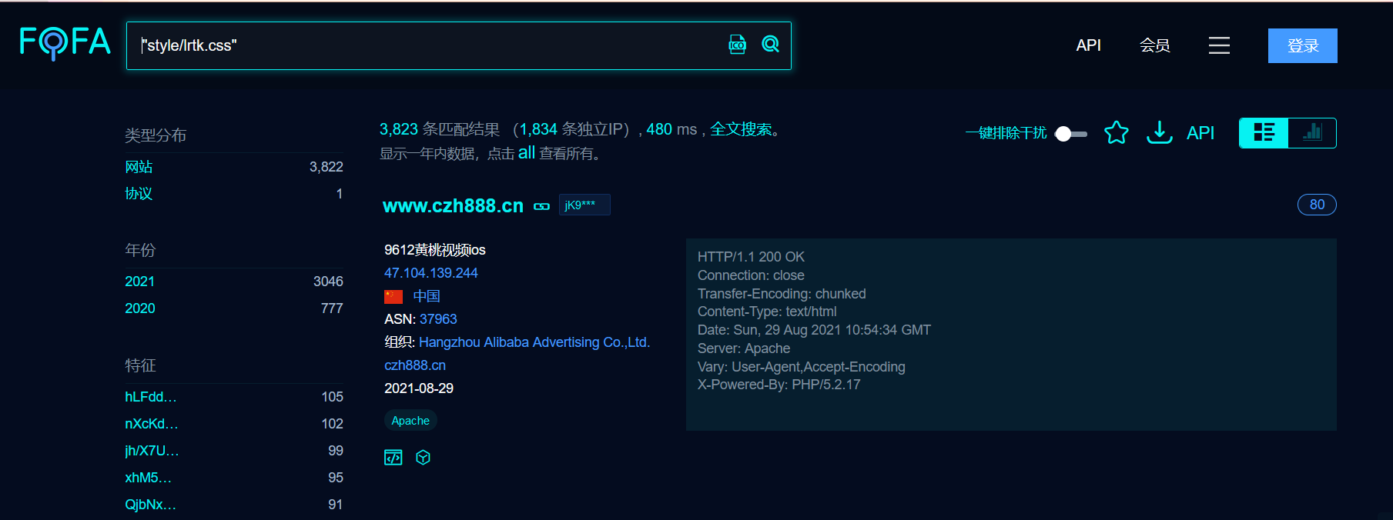Click the 'HTTP/1.1 200 OK' line
Screen dimensions: 1393x520
point(751,257)
